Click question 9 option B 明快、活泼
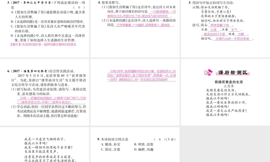This screenshot has height=162, width=270. (x=144, y=144)
